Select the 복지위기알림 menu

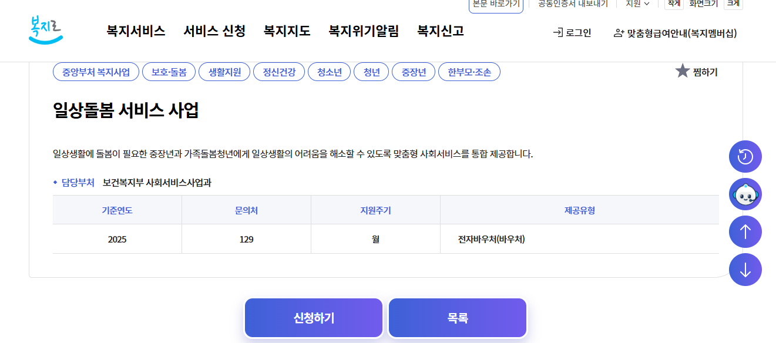(364, 31)
